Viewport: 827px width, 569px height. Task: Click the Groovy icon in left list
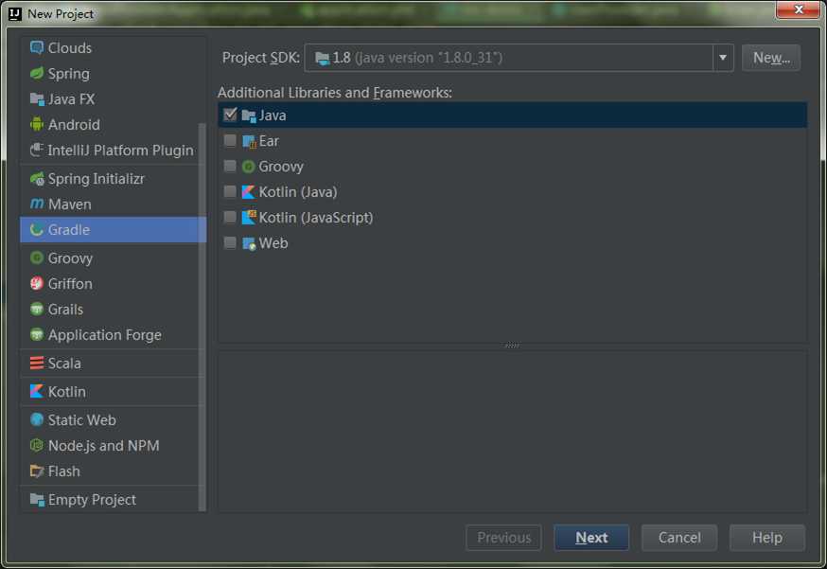(36, 258)
